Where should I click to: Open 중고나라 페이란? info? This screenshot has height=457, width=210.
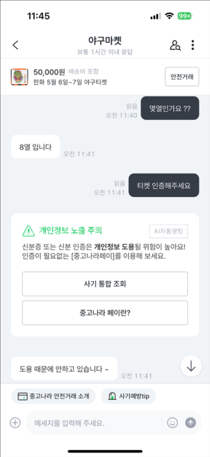pyautogui.click(x=105, y=313)
